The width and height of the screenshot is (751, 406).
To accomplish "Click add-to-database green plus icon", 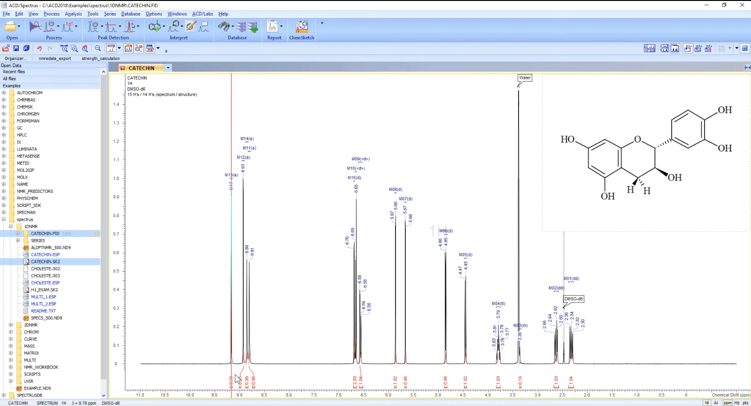I will [253, 27].
